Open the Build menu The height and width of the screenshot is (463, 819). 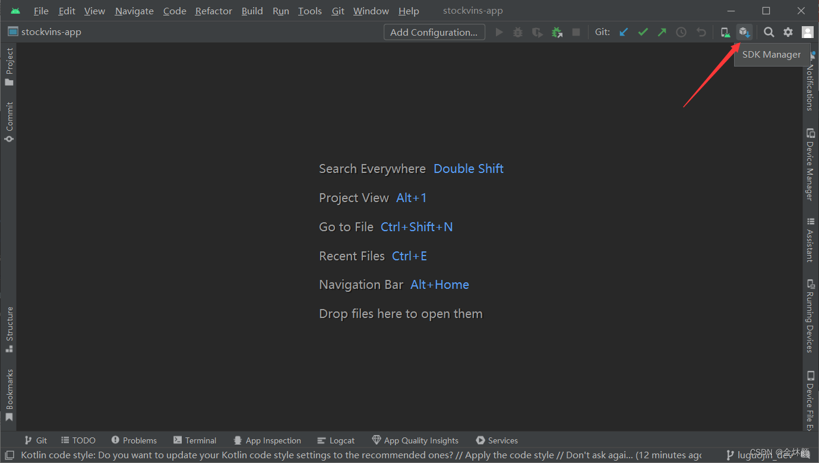coord(252,11)
